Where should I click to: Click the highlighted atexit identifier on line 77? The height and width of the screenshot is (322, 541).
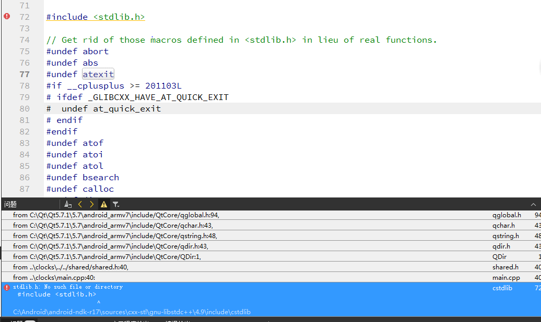(x=98, y=74)
